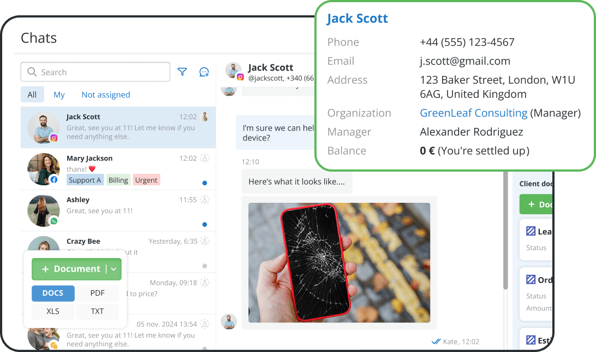Screen dimensions: 596x352
Task: Start a new chat conversation
Action: pyautogui.click(x=204, y=72)
